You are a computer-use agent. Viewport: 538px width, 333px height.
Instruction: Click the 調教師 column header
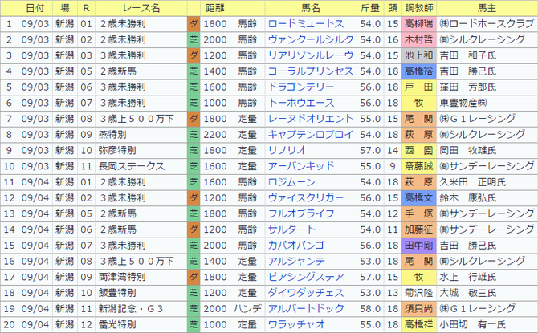(419, 8)
